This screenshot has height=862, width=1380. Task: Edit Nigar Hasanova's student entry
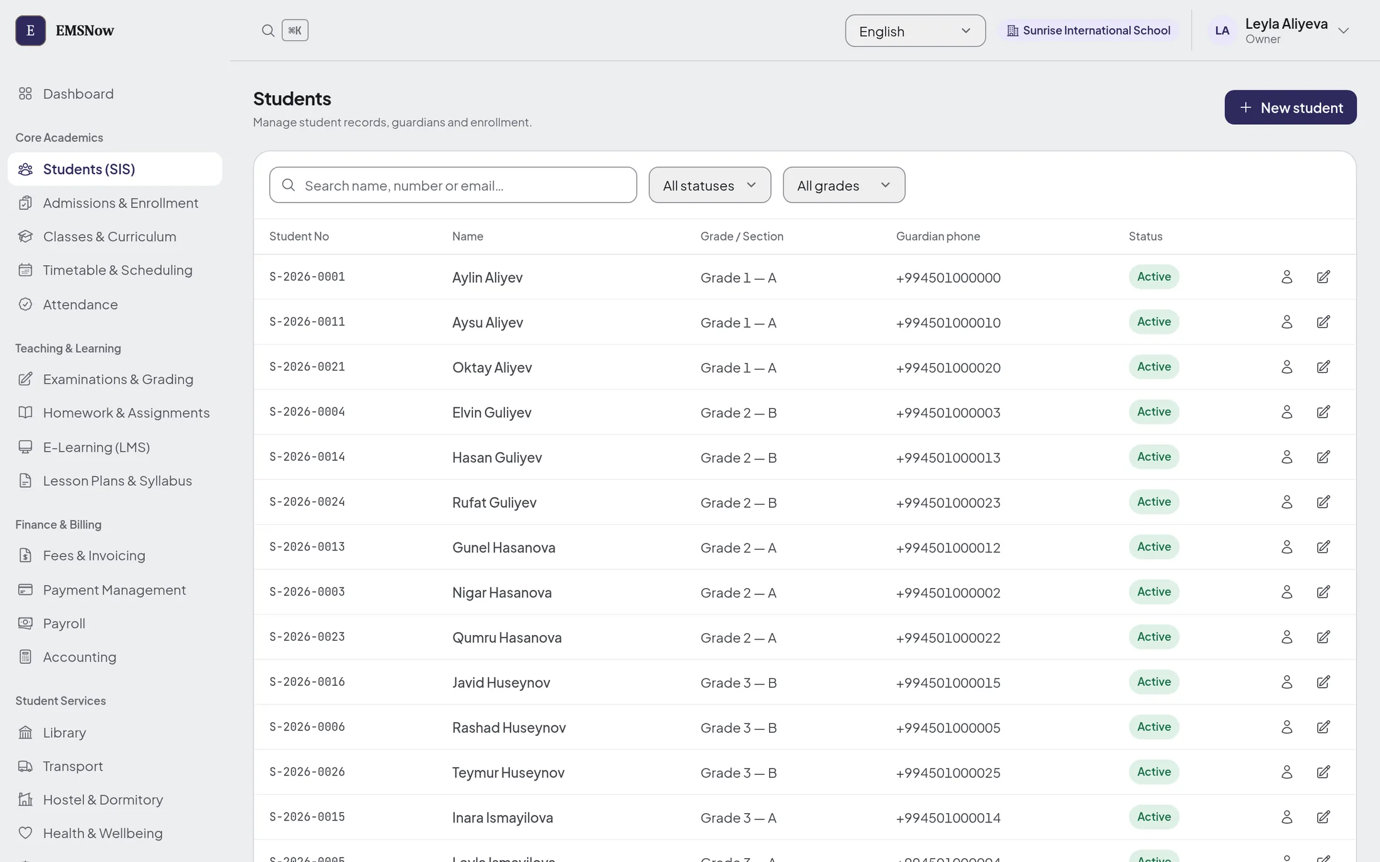pos(1323,592)
